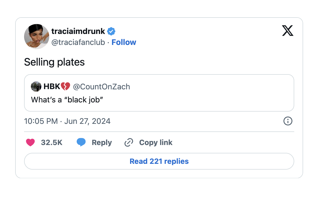Screen dimensions: 323x197
Task: Select the Copy link text
Action: click(156, 142)
